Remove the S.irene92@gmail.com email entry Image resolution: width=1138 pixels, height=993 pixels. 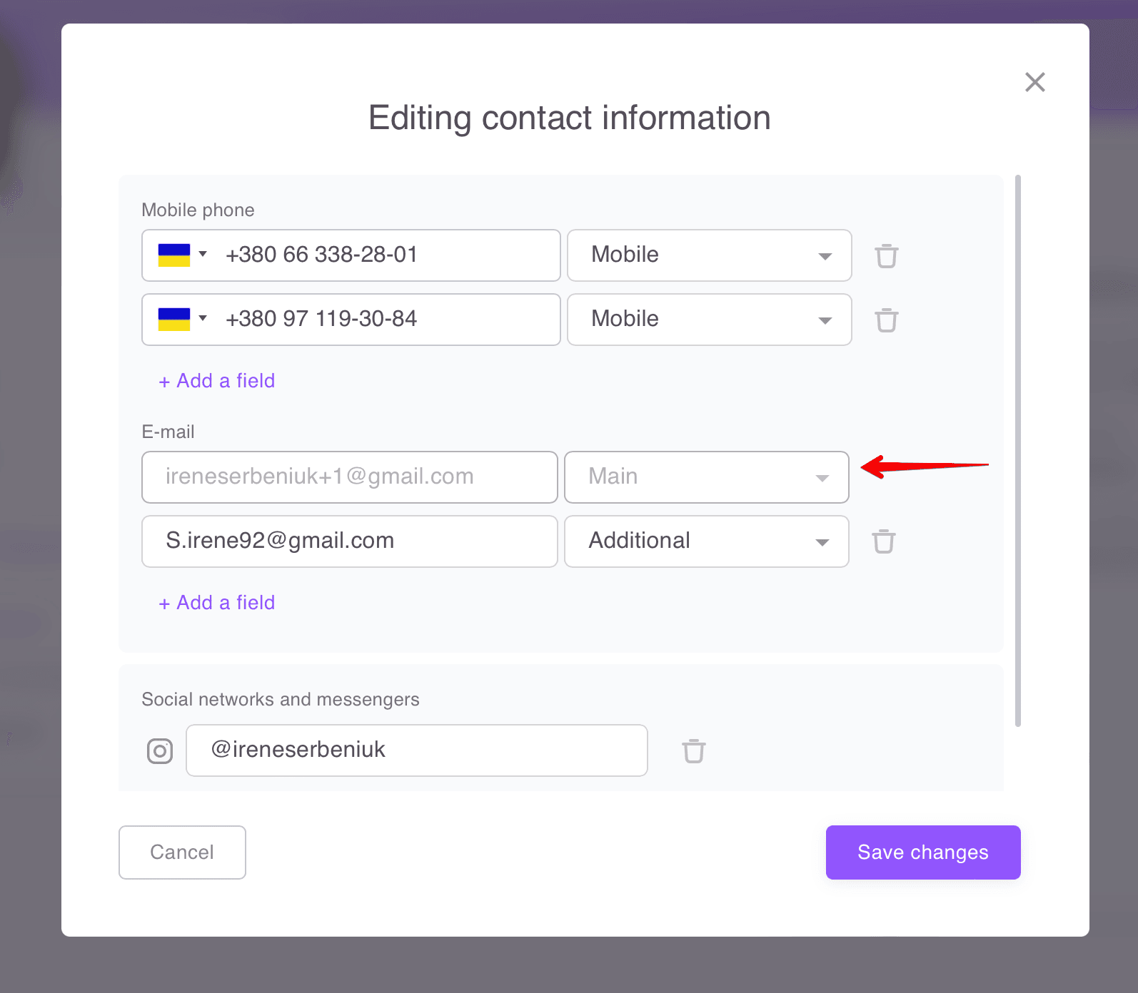(883, 541)
